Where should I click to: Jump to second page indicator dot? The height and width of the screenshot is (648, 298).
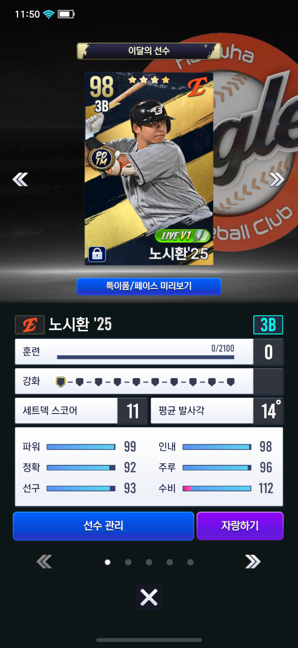(x=128, y=562)
